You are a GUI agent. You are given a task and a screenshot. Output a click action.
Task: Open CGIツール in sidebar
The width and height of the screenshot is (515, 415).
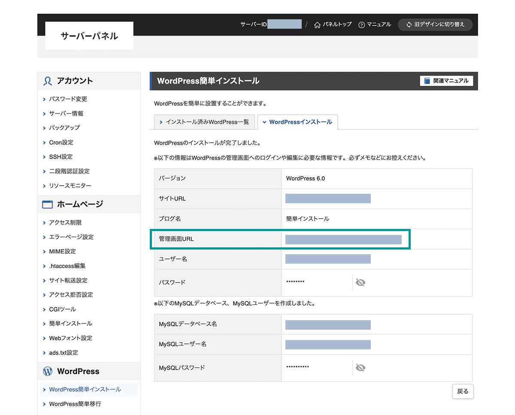[63, 309]
